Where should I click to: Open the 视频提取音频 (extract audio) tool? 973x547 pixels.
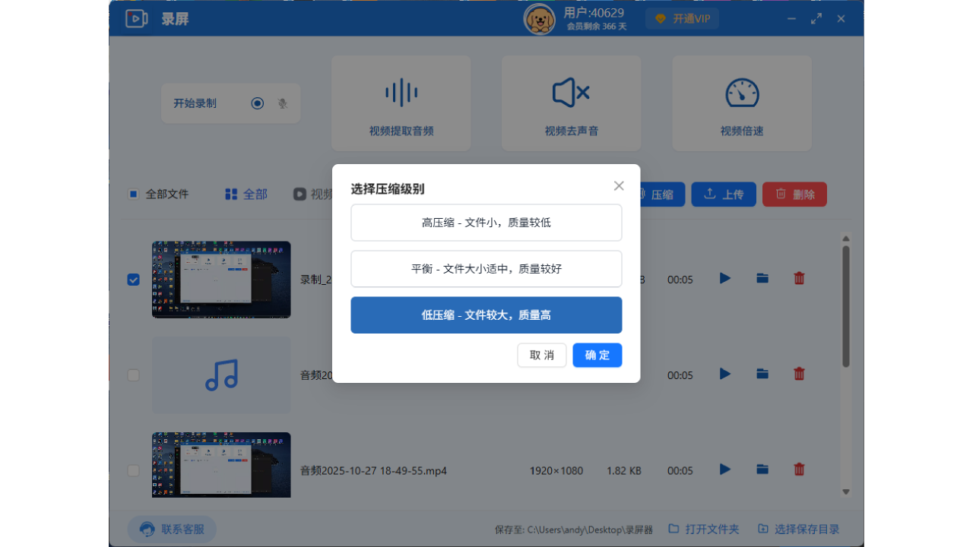tap(401, 103)
